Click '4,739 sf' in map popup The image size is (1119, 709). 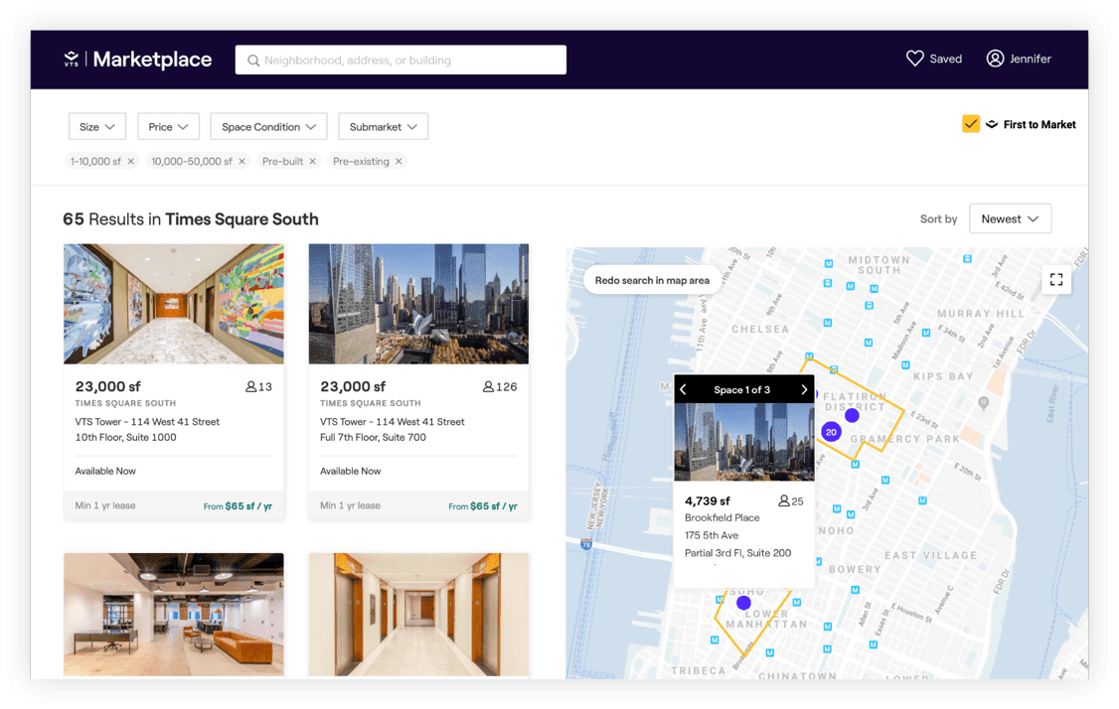[708, 500]
